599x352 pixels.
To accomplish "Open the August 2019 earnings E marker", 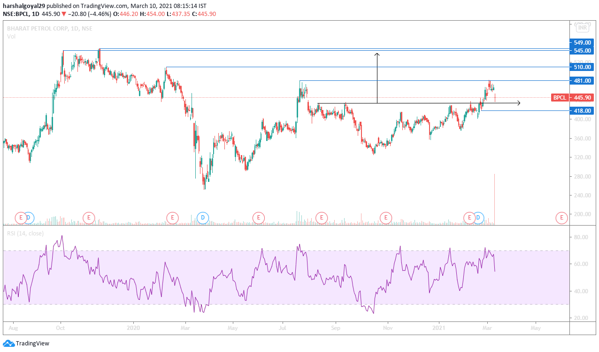I will (20, 218).
